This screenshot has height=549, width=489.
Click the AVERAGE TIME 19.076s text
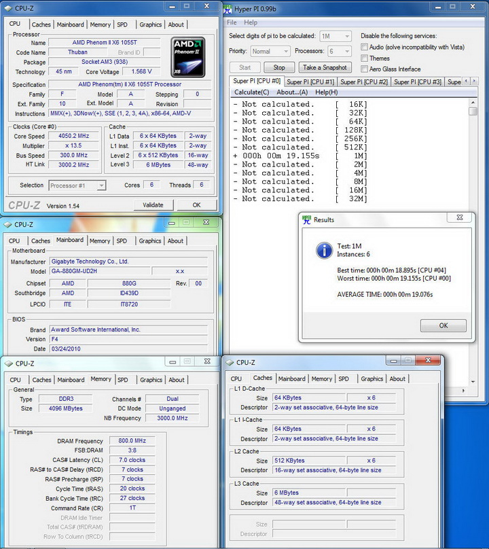tap(385, 294)
